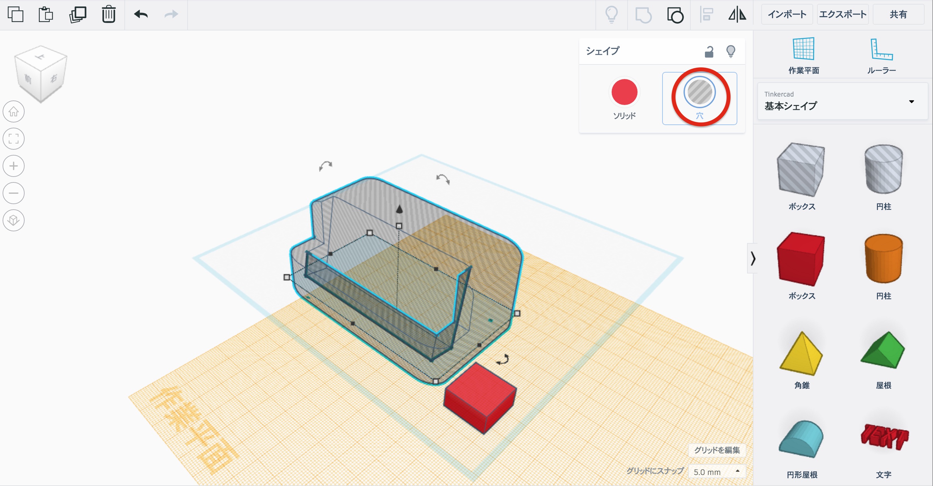Click the undo arrow
The image size is (933, 486).
click(x=141, y=15)
